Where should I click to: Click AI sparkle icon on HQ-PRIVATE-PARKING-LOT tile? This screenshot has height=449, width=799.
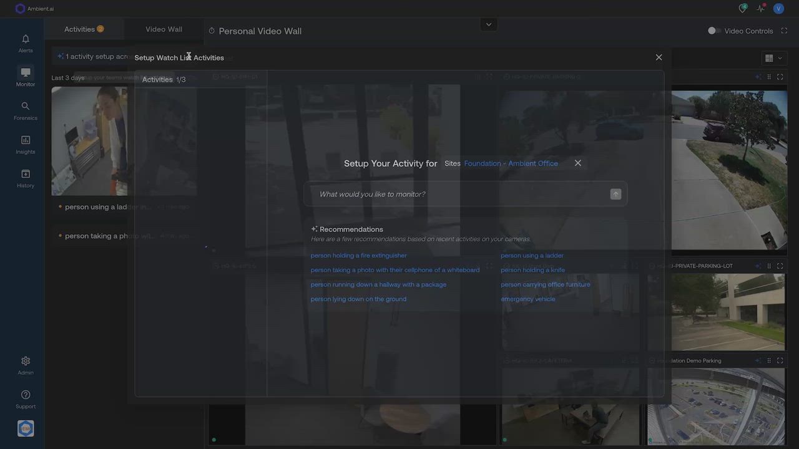[x=758, y=266]
